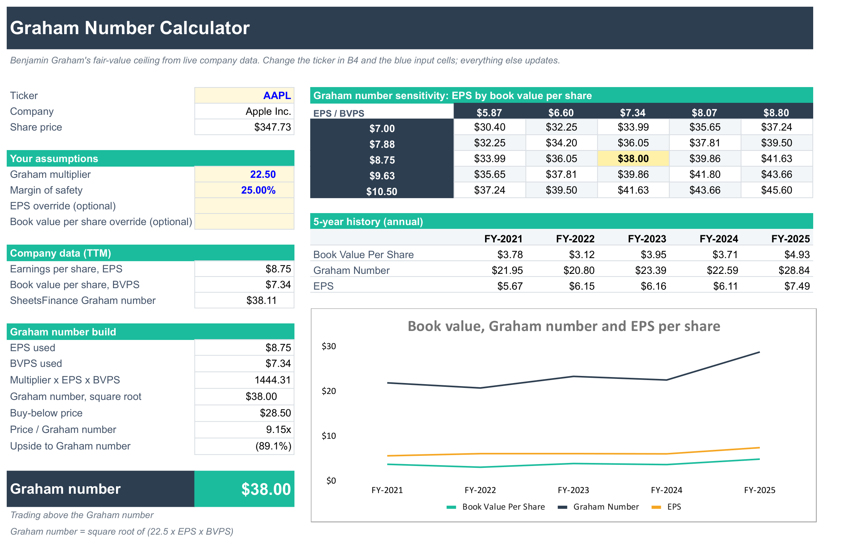Click the Graham Number legend entry in chart
This screenshot has width=868, height=547.
coord(598,507)
